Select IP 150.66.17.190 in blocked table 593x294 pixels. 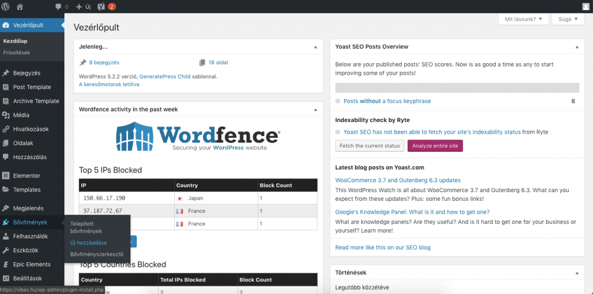pos(104,198)
